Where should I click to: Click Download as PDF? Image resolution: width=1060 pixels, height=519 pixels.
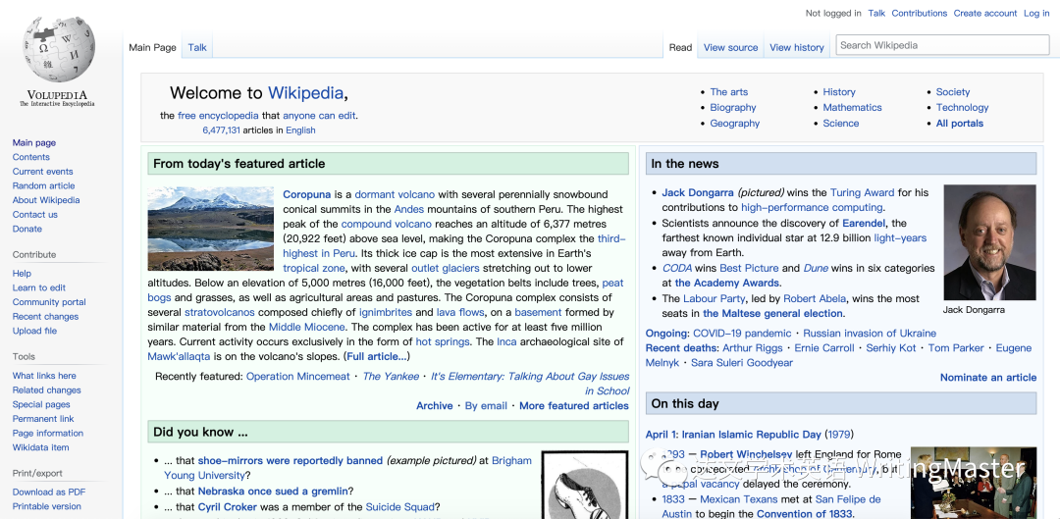(49, 492)
